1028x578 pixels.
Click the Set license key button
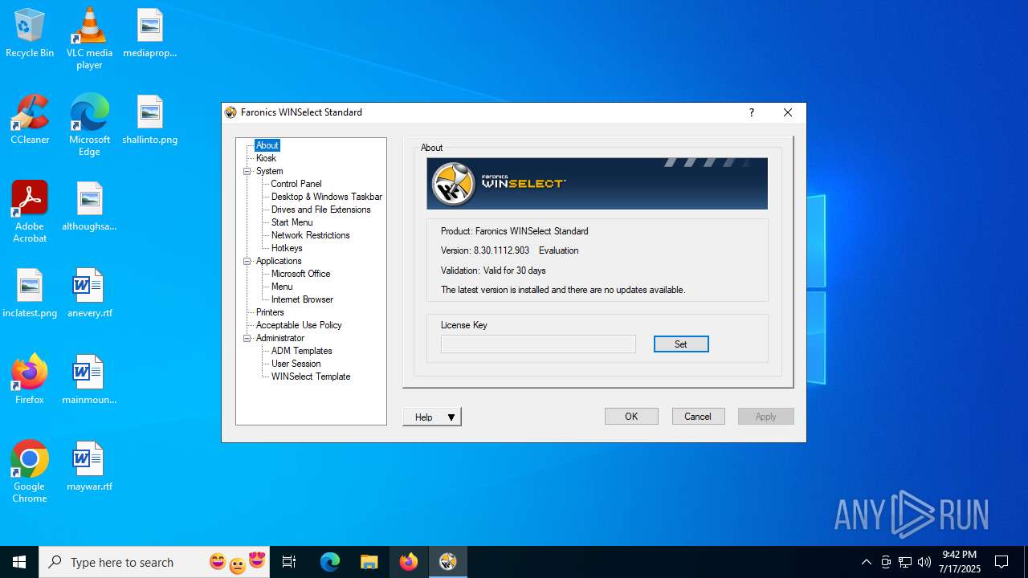681,344
